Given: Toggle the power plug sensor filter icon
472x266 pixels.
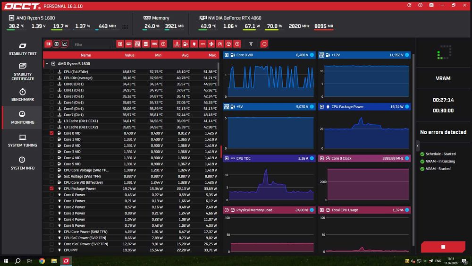Looking at the screenshot, I should point(194,44).
